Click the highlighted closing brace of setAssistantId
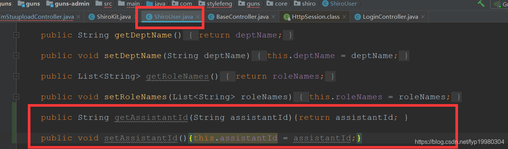Viewport: 508px width, 149px height. 359,139
